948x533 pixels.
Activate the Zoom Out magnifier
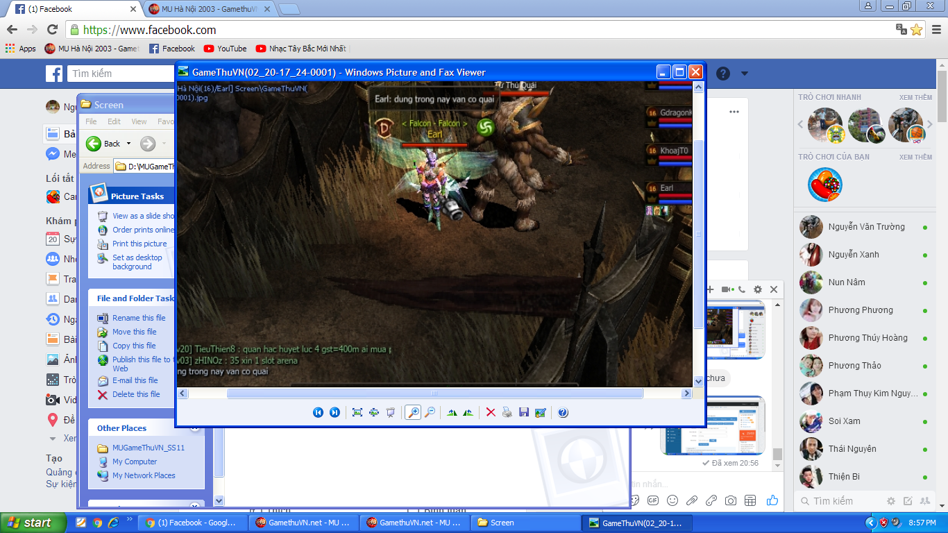pos(430,412)
